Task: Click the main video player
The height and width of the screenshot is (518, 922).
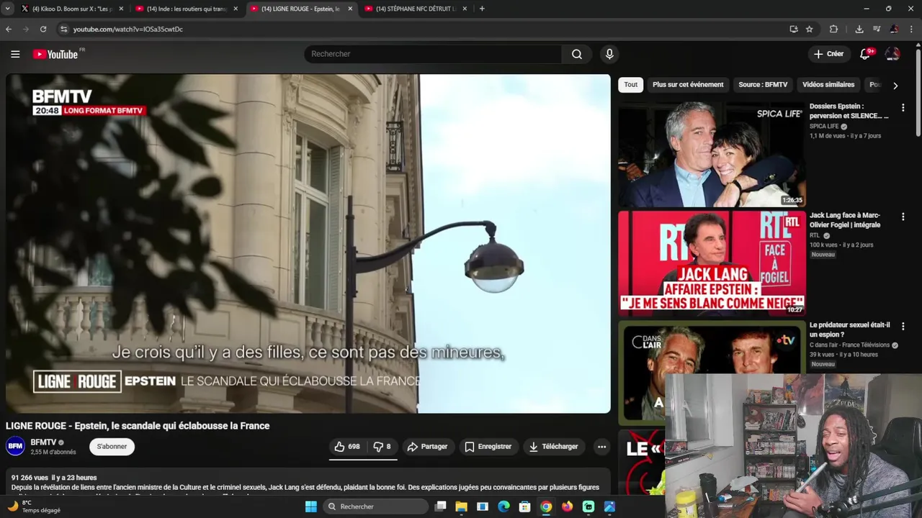Action: tap(308, 244)
